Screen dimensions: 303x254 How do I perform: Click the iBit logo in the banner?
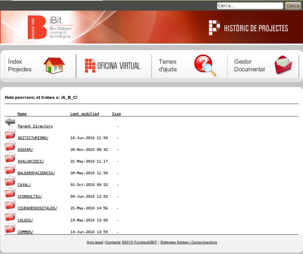point(50,27)
